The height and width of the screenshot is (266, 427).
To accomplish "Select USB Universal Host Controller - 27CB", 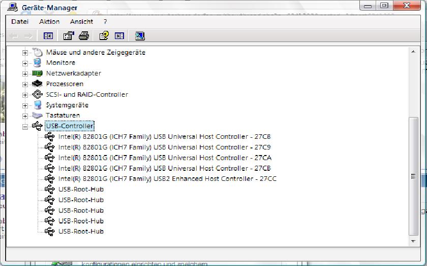I will [x=165, y=168].
